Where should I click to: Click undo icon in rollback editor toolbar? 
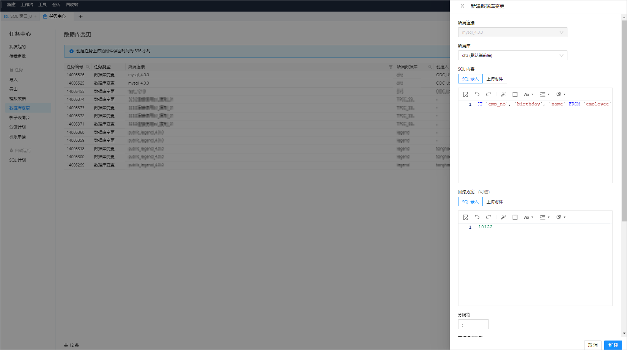tap(477, 217)
